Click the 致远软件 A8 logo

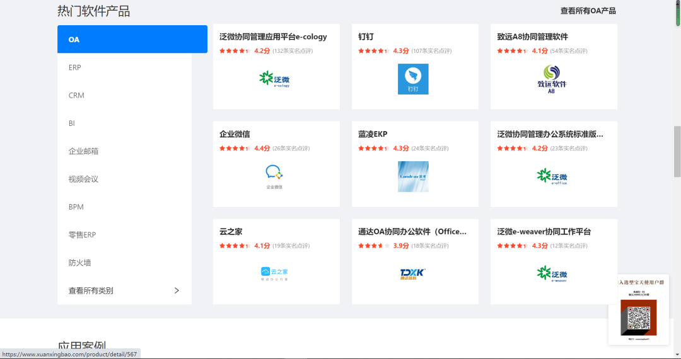pos(552,79)
